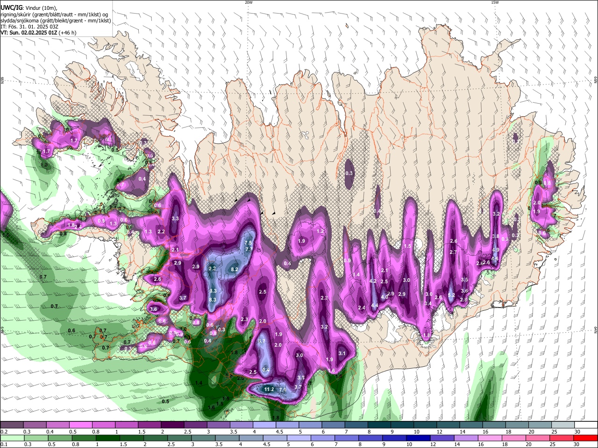Image resolution: width=598 pixels, height=448 pixels.
Task: Click the darkest green rain swatch labeled 1
Action: tap(107, 438)
